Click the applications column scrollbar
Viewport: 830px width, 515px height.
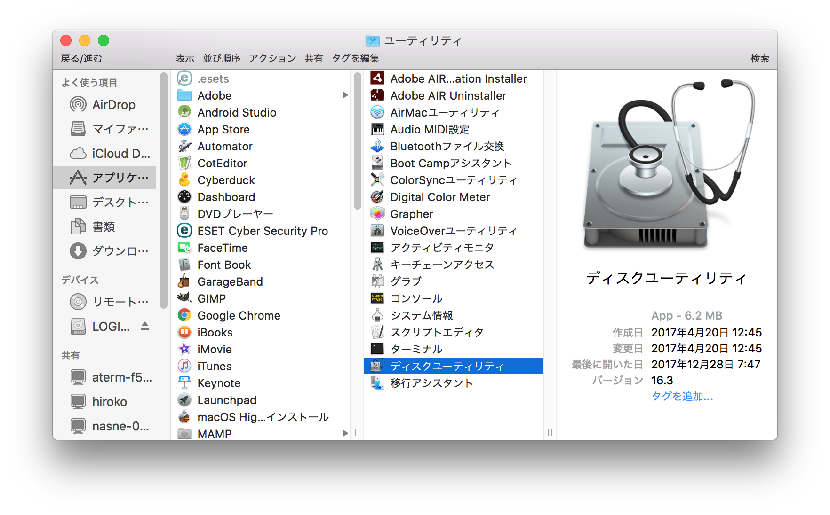coord(357,140)
